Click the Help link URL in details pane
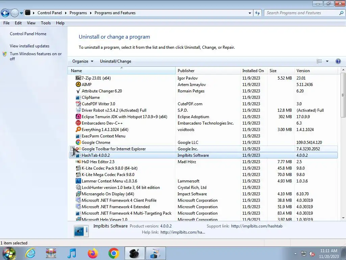The height and width of the screenshot is (260, 346). (x=183, y=232)
